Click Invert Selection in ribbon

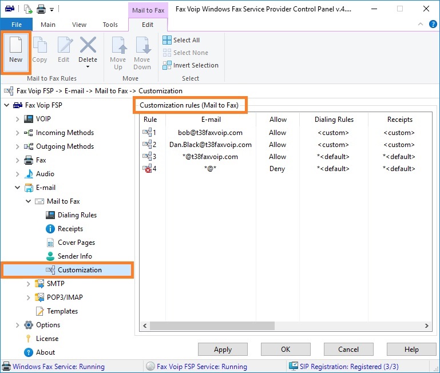[x=191, y=65]
